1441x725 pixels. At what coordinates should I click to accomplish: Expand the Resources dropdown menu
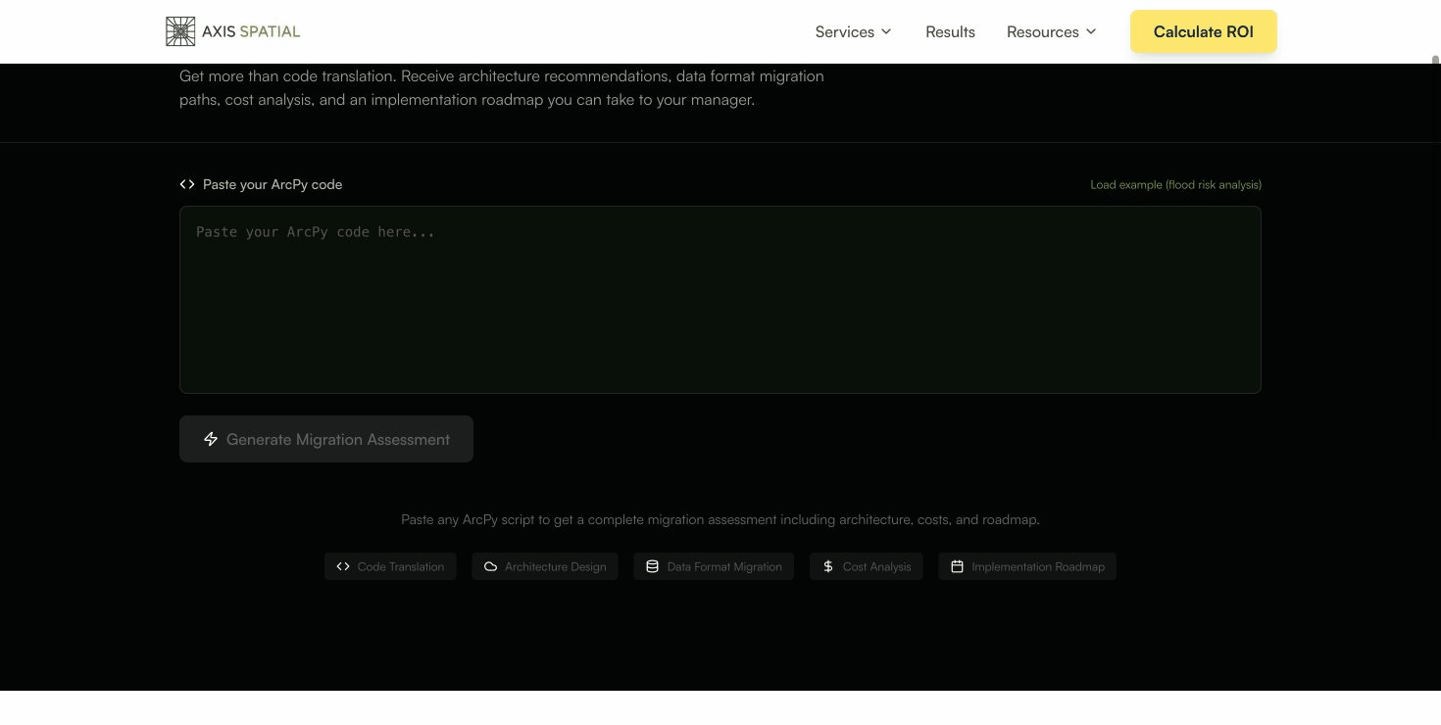click(1051, 31)
